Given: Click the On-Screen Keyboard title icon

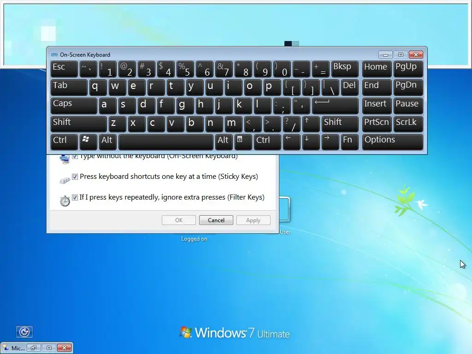Looking at the screenshot, I should pyautogui.click(x=54, y=55).
